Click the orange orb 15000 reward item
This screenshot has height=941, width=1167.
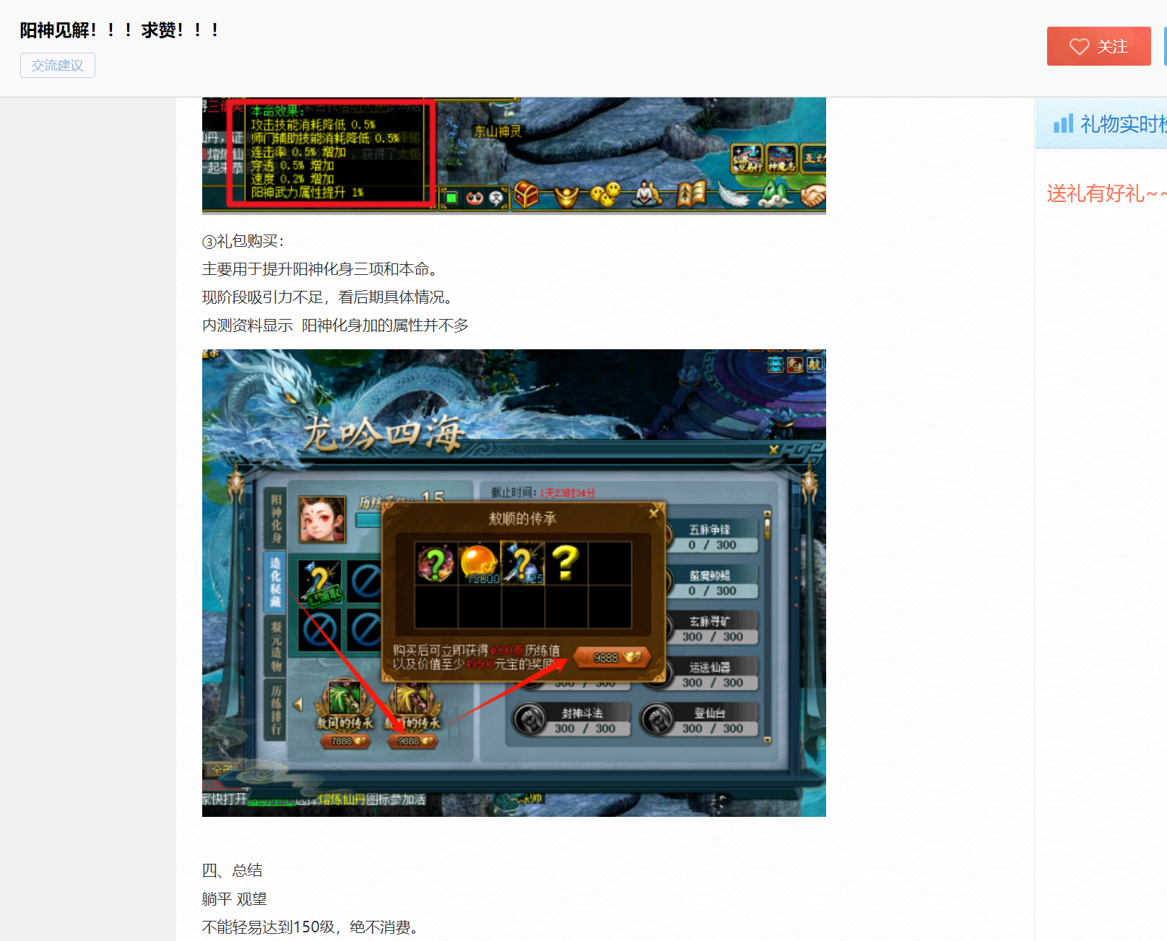pos(479,563)
